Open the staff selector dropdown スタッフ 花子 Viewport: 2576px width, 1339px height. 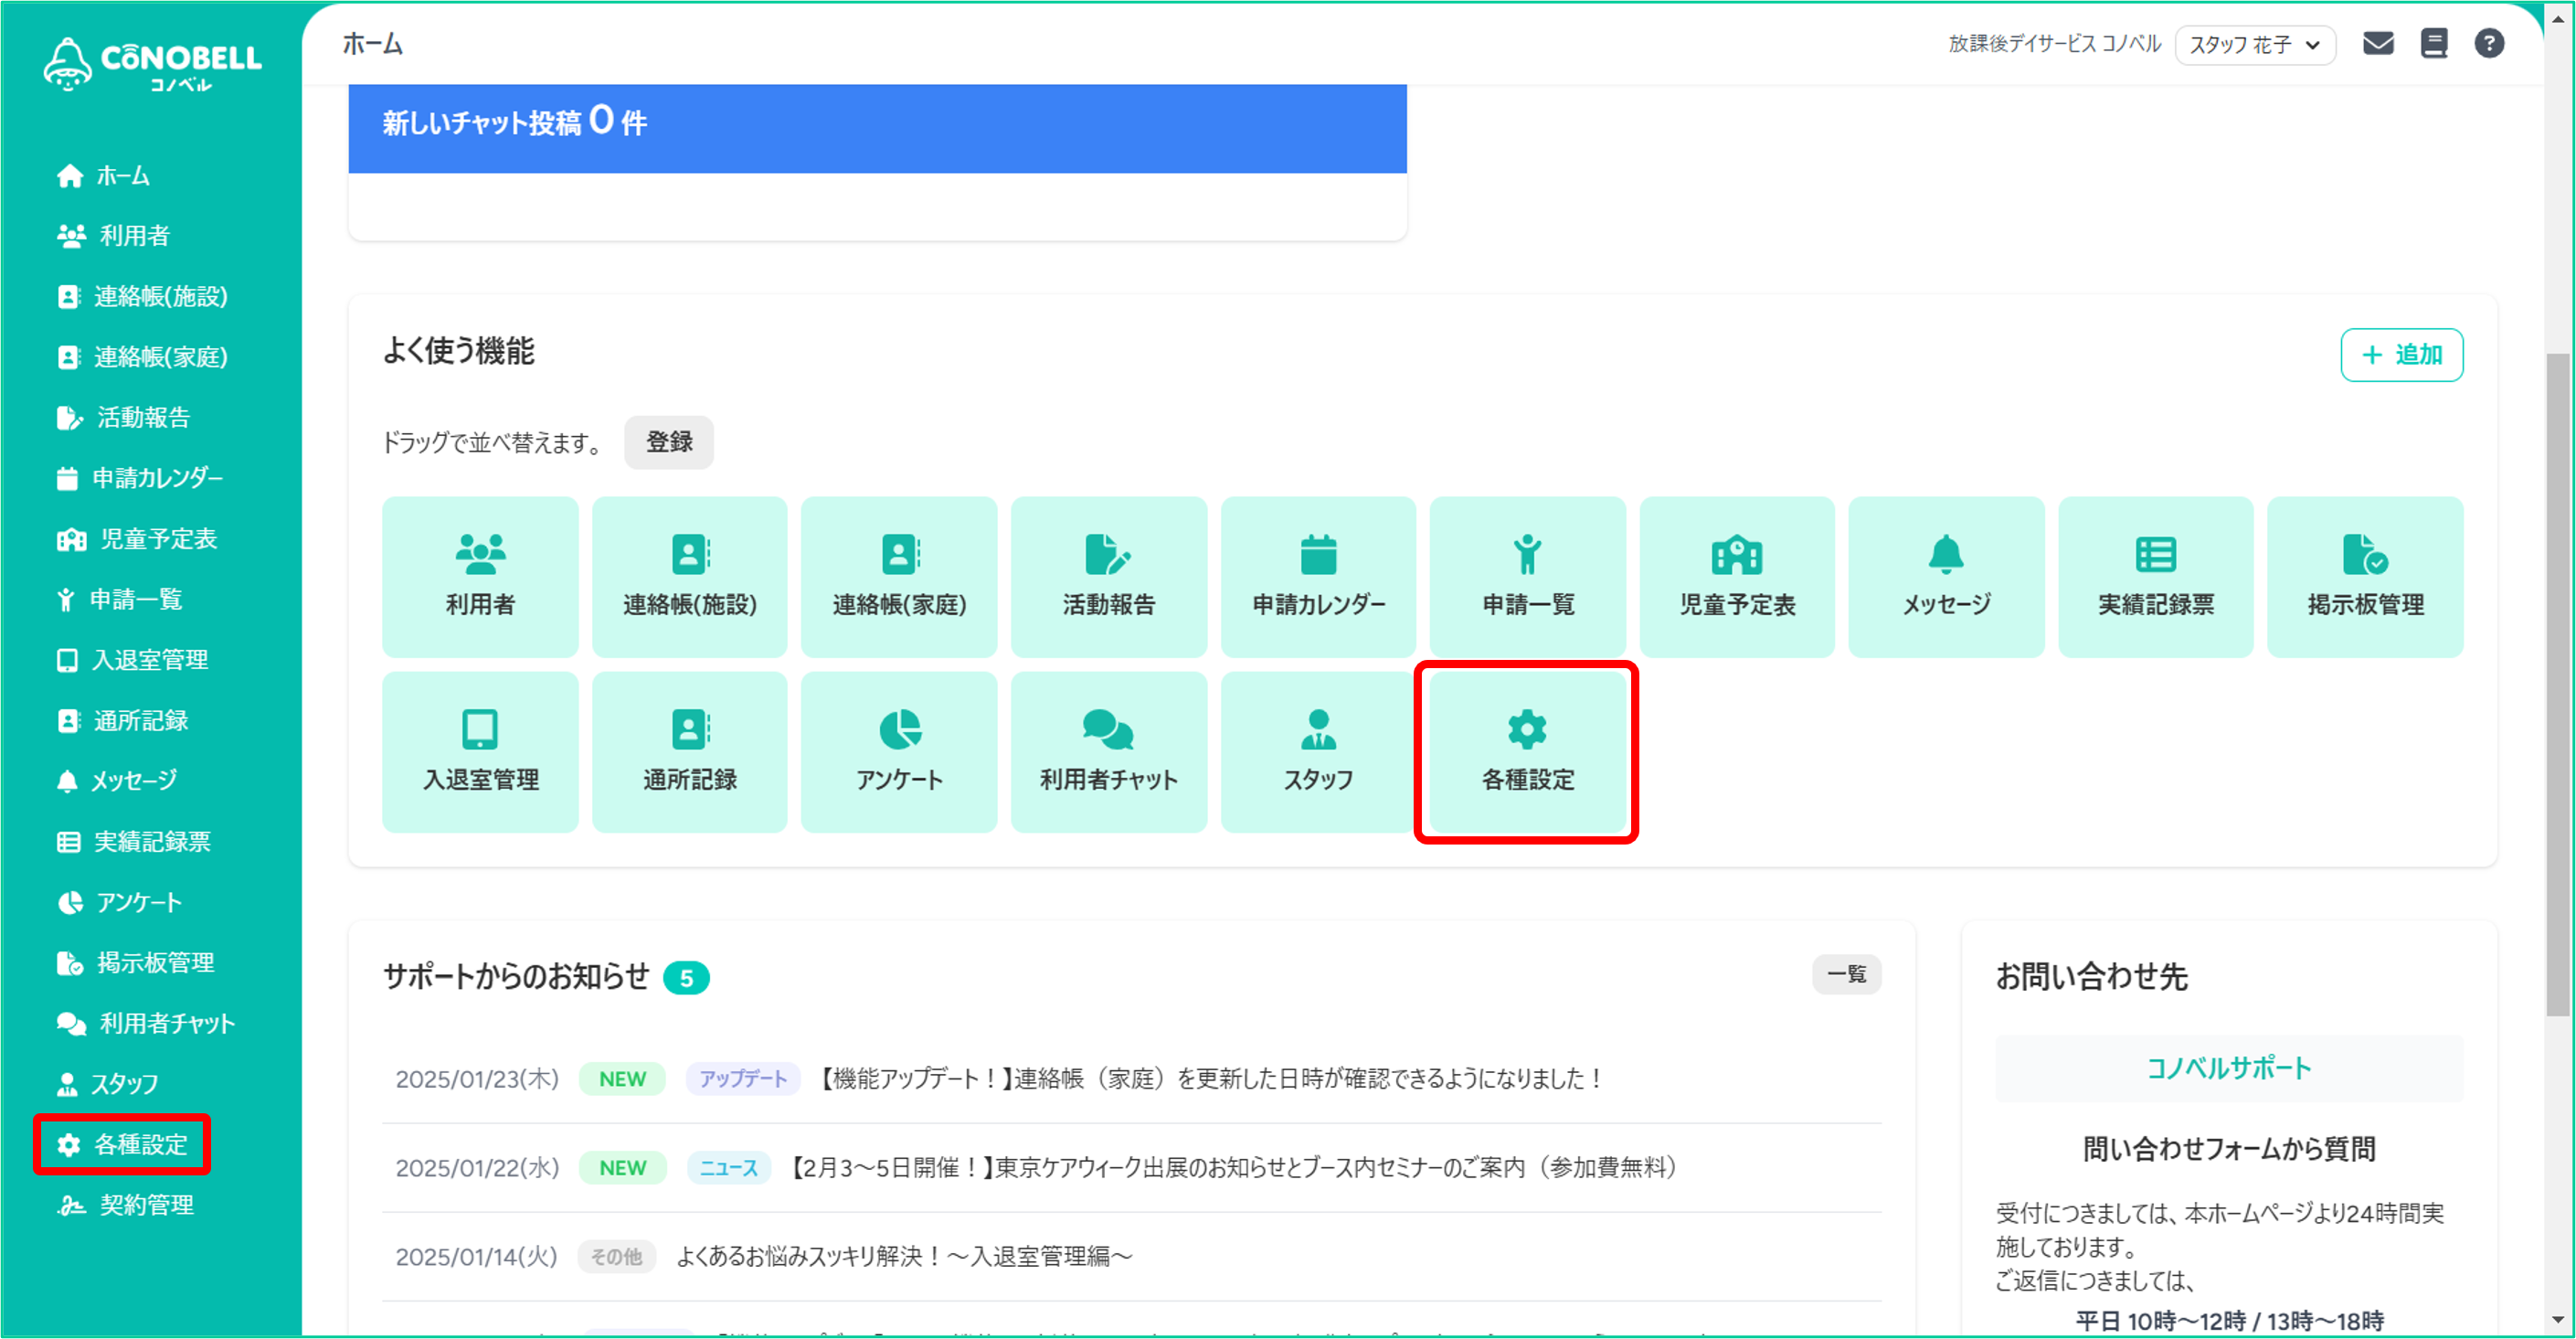(x=2255, y=45)
